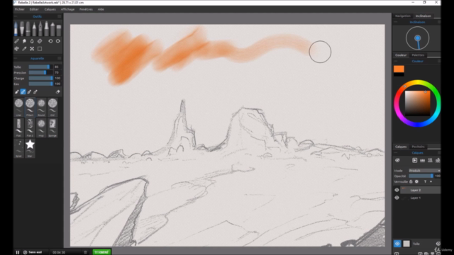454x255 pixels.
Task: Select the eraser mode next to brush modes
Action: (x=57, y=92)
